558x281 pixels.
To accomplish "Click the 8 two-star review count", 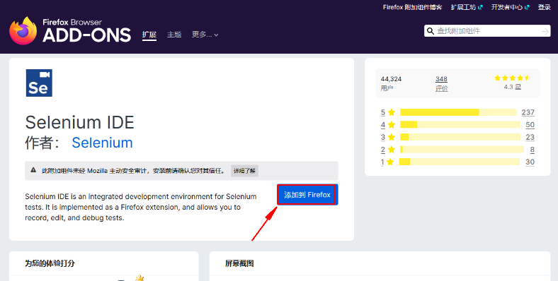I will pyautogui.click(x=532, y=150).
